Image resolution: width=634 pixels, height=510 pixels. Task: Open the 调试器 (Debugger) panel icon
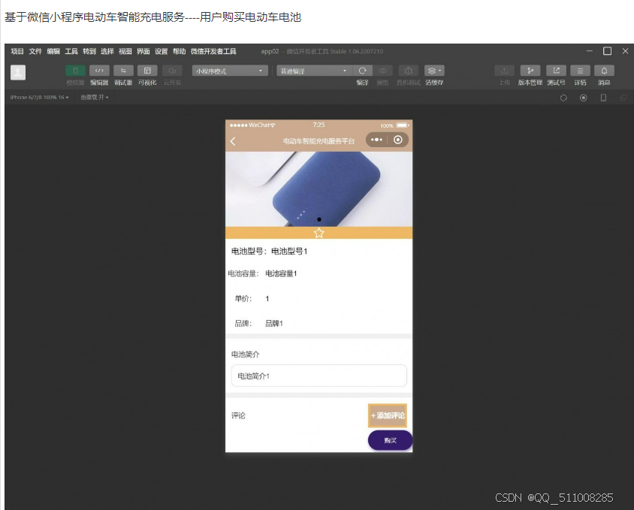122,69
